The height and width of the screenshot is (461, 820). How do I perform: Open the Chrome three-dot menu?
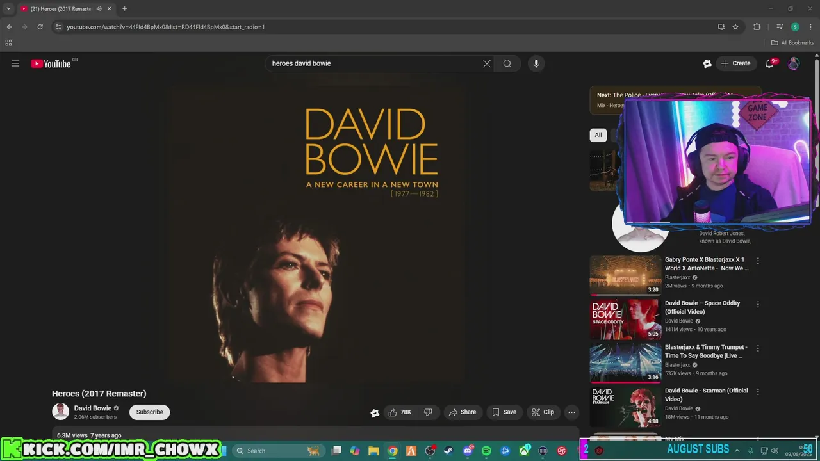click(810, 27)
